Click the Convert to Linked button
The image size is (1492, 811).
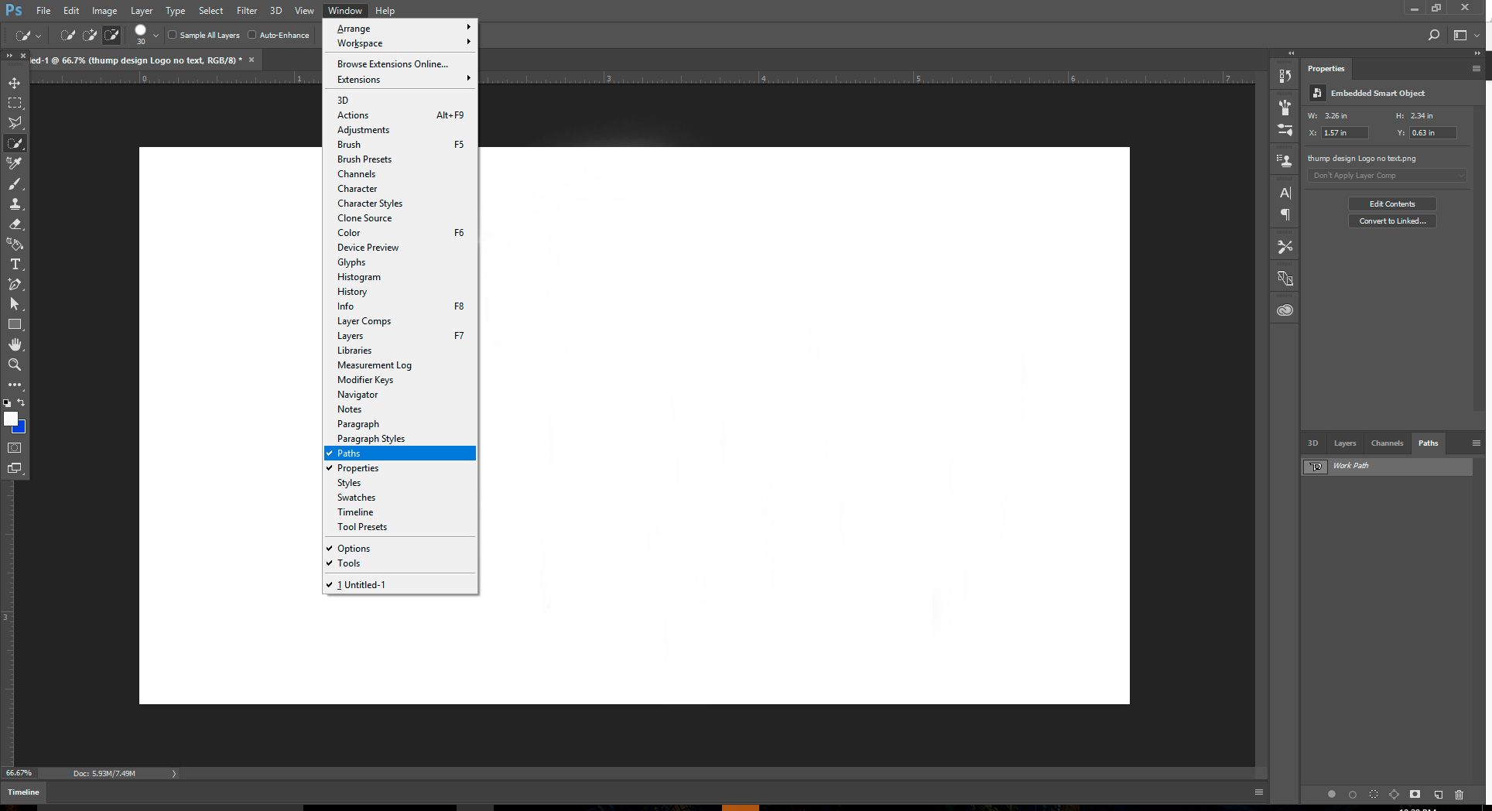[x=1391, y=221]
